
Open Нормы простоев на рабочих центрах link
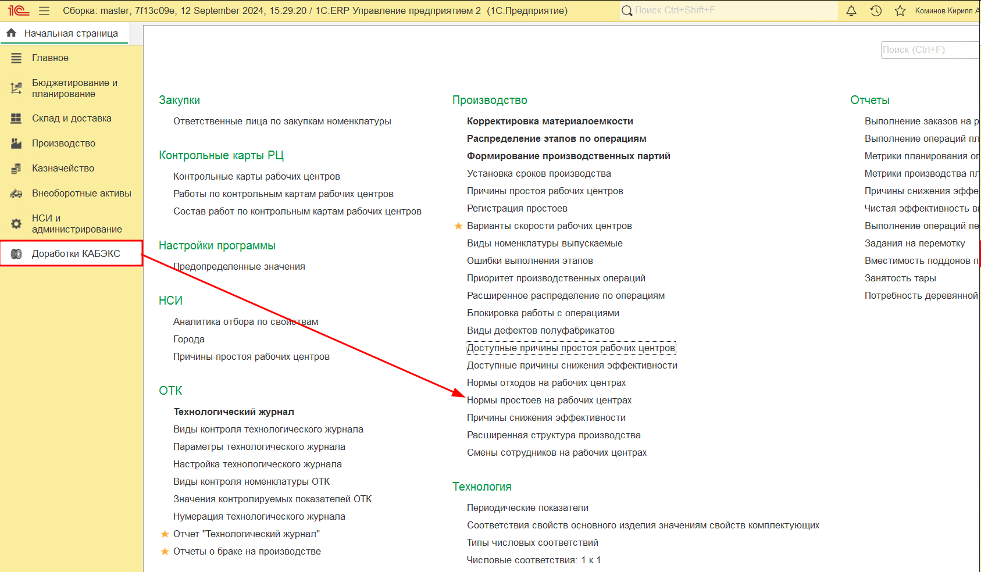549,400
